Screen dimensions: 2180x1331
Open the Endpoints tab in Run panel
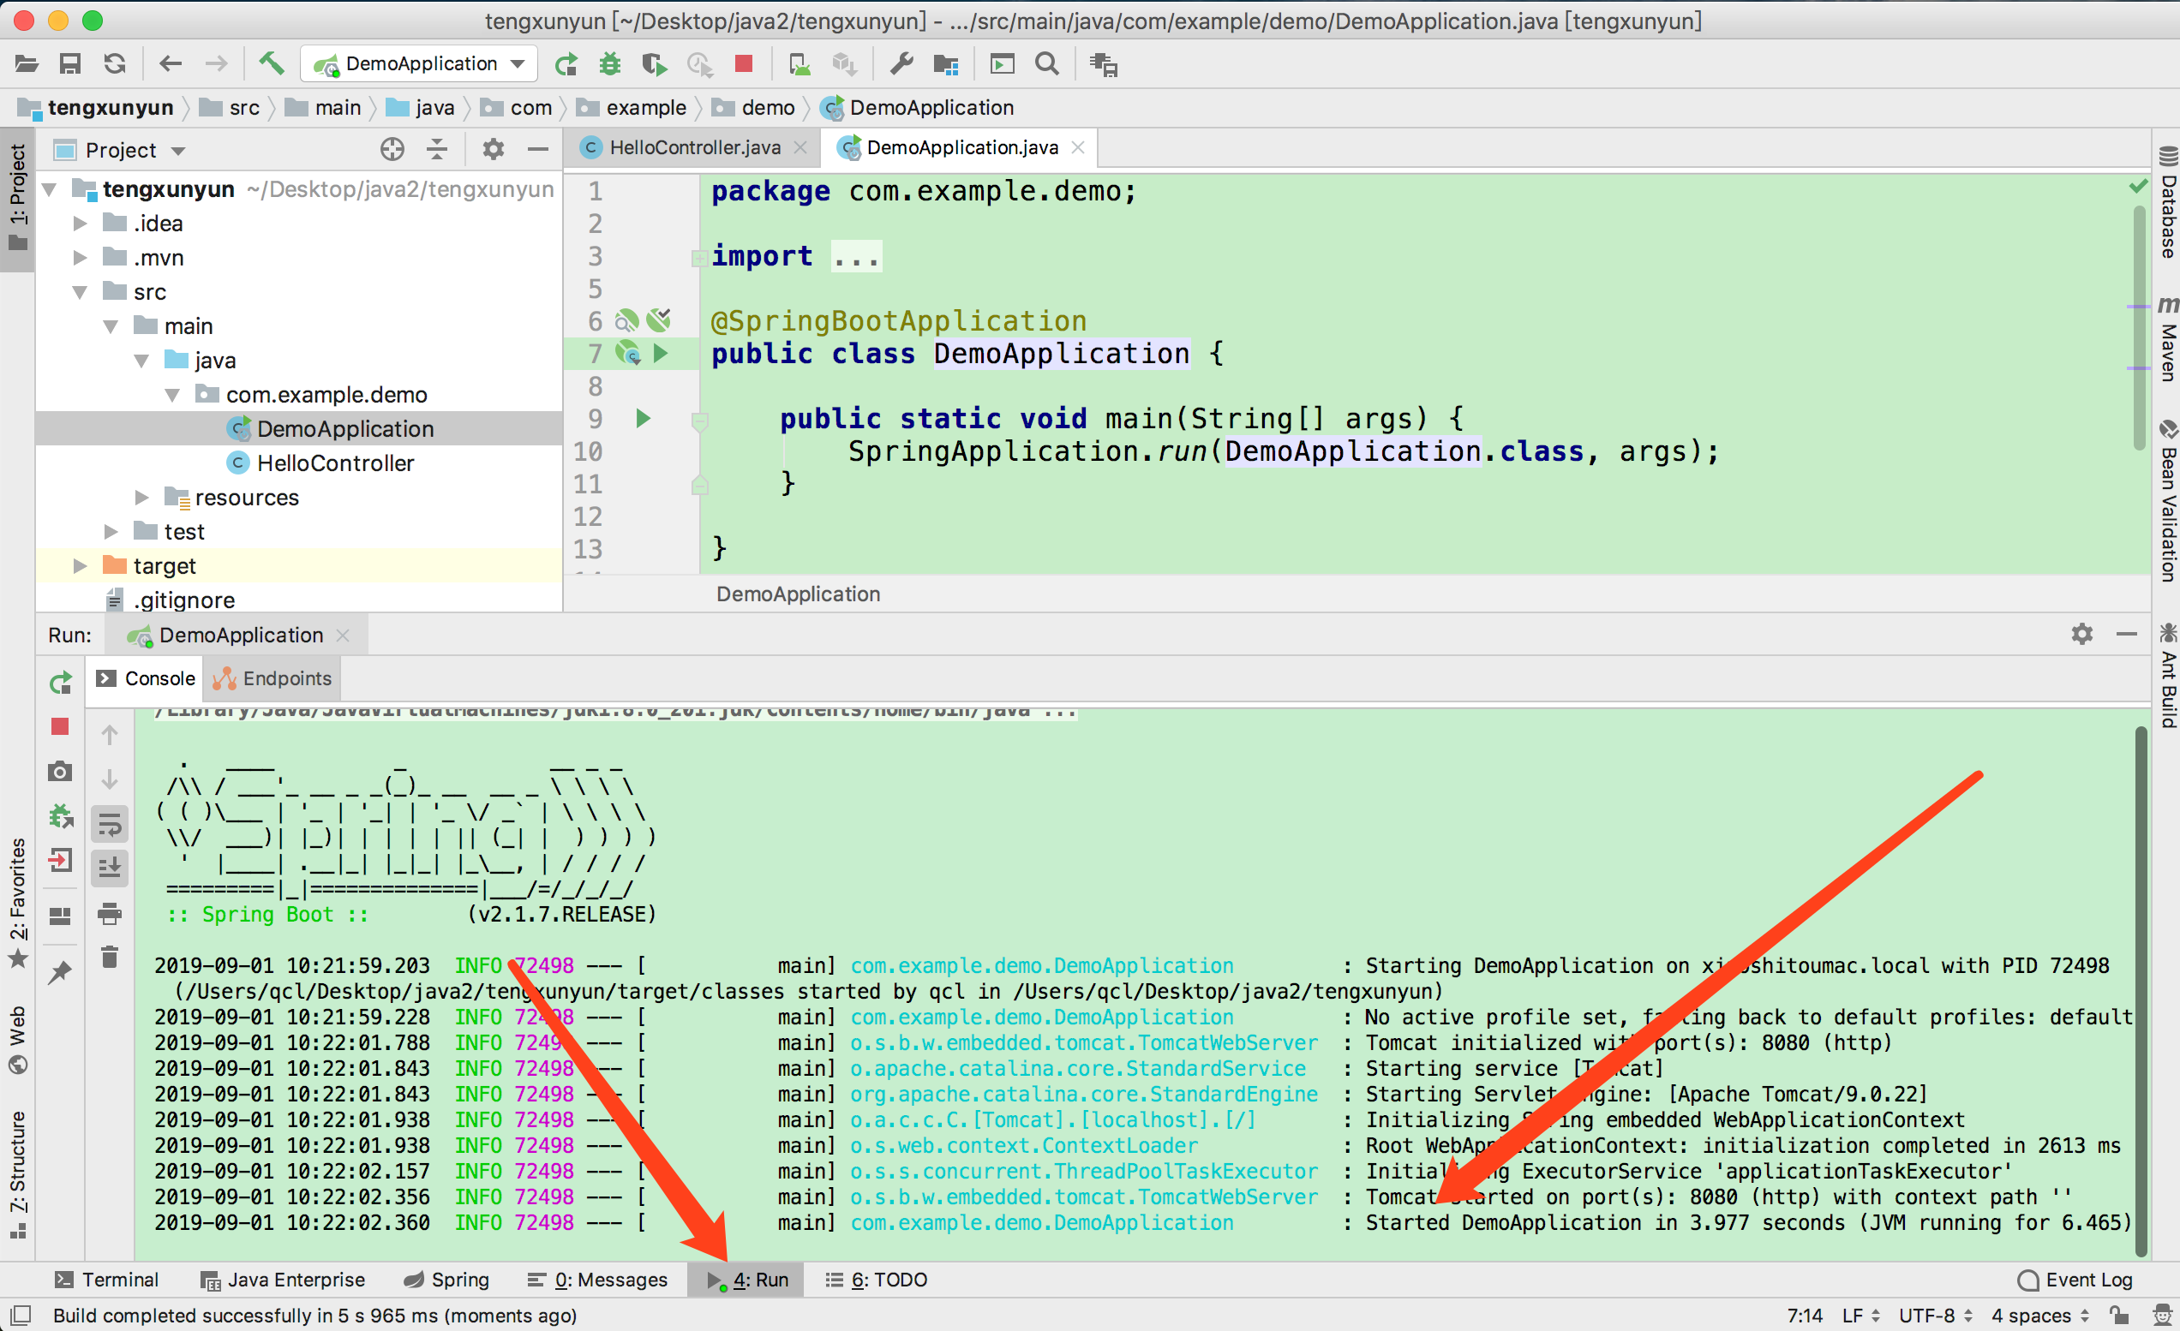272,678
